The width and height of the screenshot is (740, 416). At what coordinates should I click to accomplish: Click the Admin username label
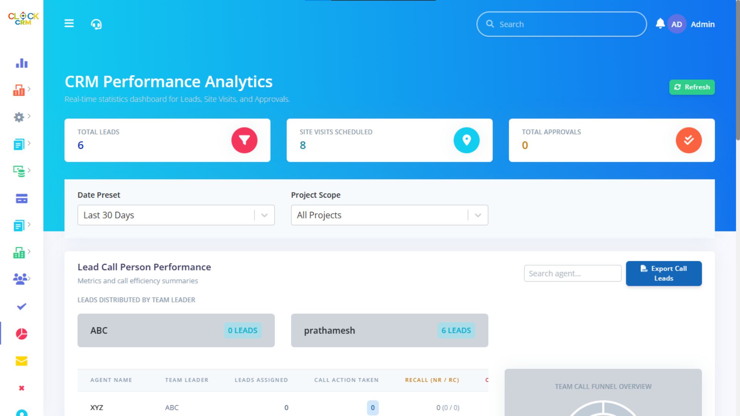[703, 24]
